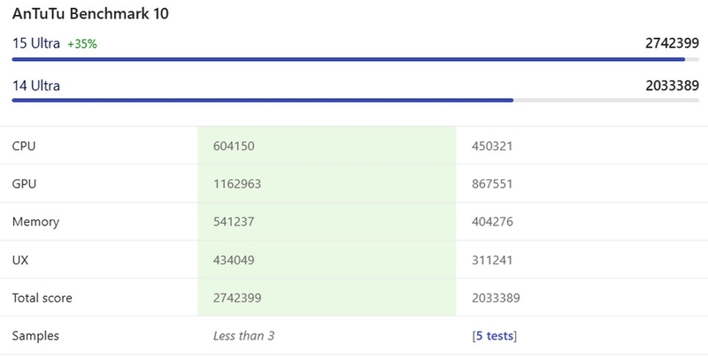This screenshot has width=708, height=358.
Task: Select the 2033389 score beside 14 Ultra
Action: [x=672, y=86]
